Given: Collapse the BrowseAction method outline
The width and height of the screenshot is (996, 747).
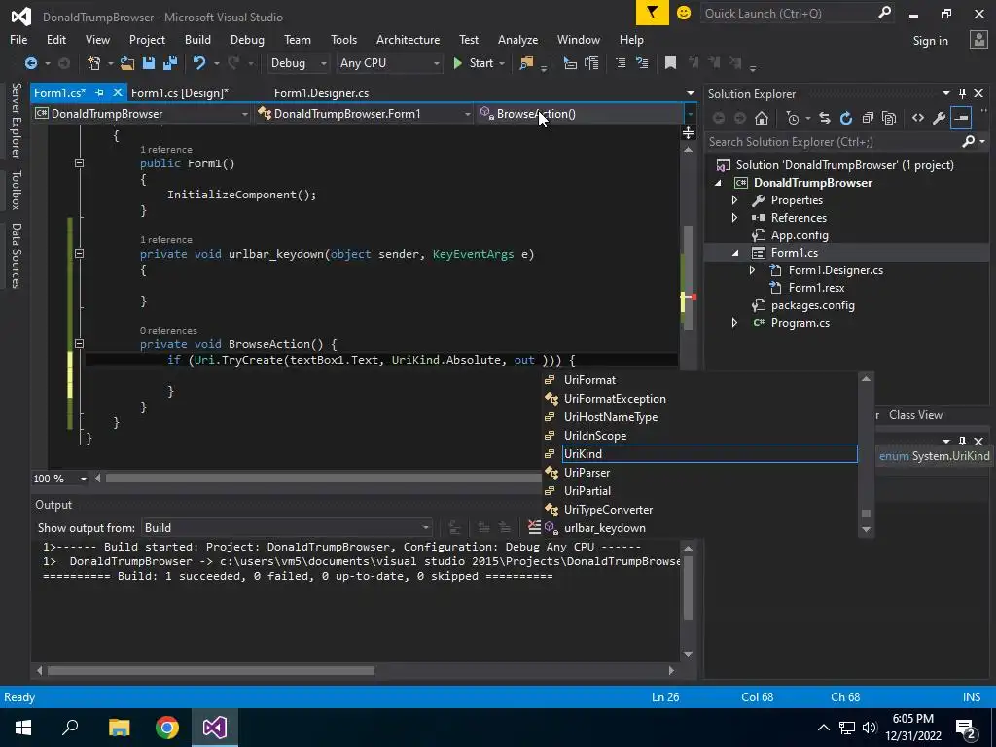Looking at the screenshot, I should point(79,344).
